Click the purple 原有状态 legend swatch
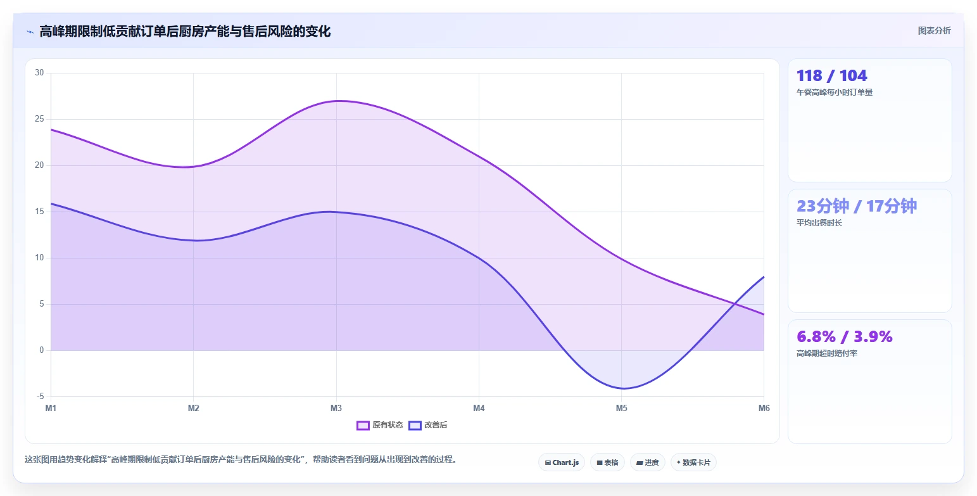Viewport: 977px width, 496px height. tap(363, 425)
